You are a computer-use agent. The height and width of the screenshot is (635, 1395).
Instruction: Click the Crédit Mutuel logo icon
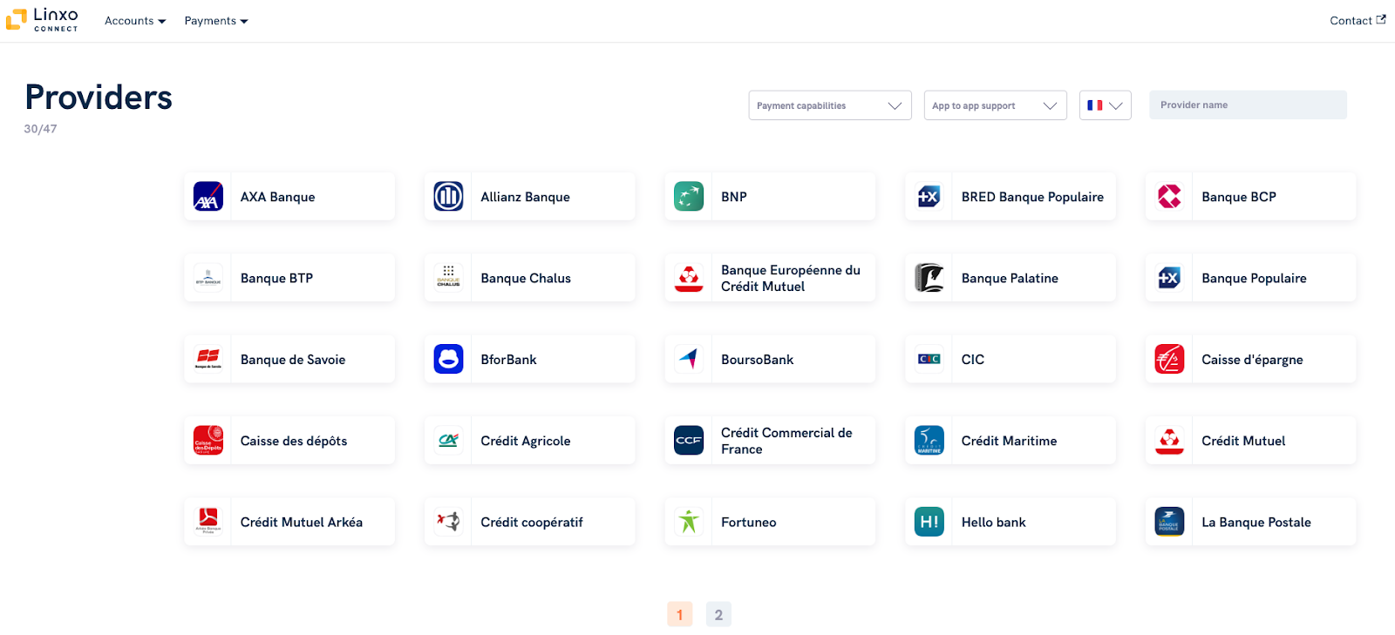pos(1169,441)
